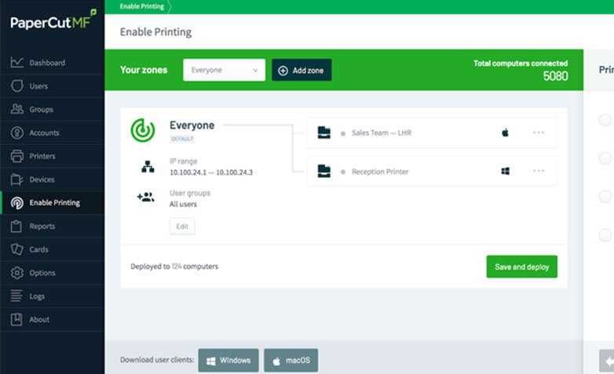614x374 pixels.
Task: Click the DEFAULT badge under Everyone
Action: click(182, 139)
